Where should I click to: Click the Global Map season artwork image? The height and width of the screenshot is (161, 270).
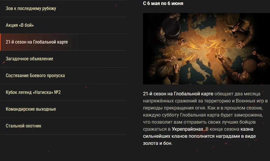point(206,49)
